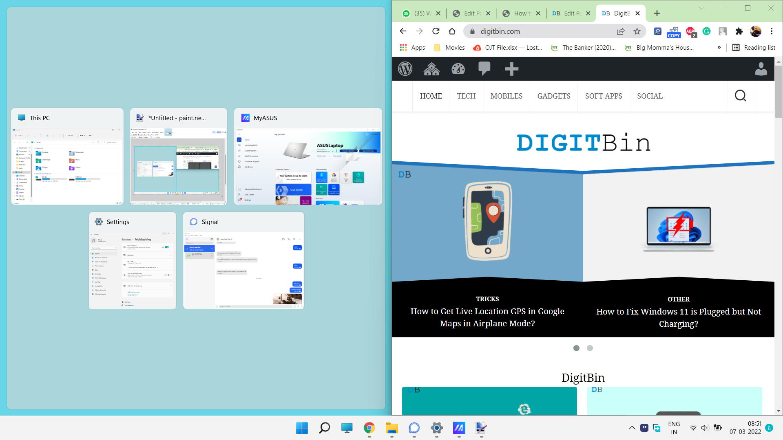The height and width of the screenshot is (440, 783).
Task: Click the WordPress icon in browser toolbar
Action: [405, 68]
